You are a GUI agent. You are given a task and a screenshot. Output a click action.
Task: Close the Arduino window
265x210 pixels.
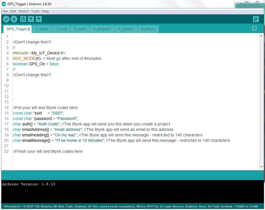[x=257, y=3]
